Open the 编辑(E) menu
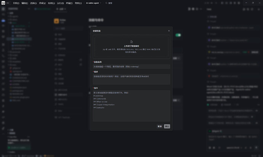Image resolution: width=263 pixels, height=157 pixels. 25,3
